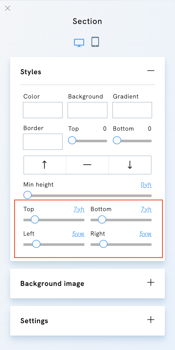Click the Color swatch field
Screen dimensions: 175x350
[43, 110]
